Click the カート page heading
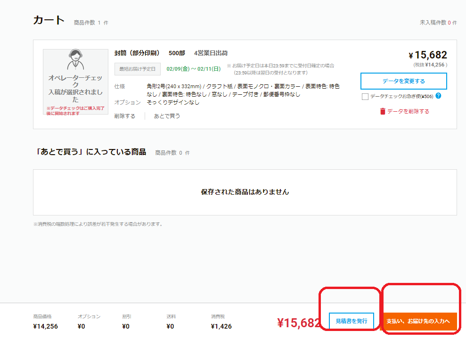Screen dimensions: 466x339 point(49,20)
